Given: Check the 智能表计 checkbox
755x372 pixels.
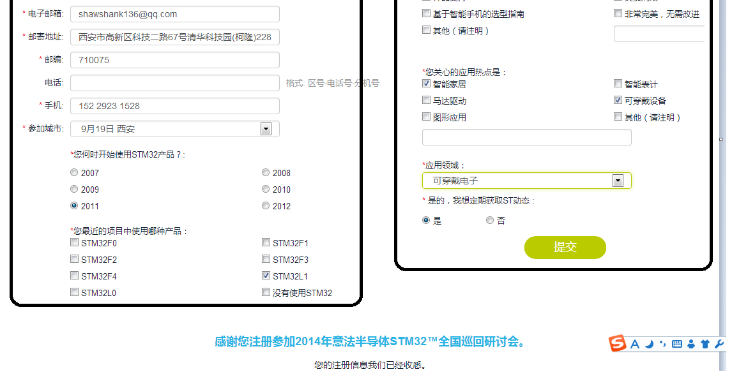Looking at the screenshot, I should (x=618, y=84).
